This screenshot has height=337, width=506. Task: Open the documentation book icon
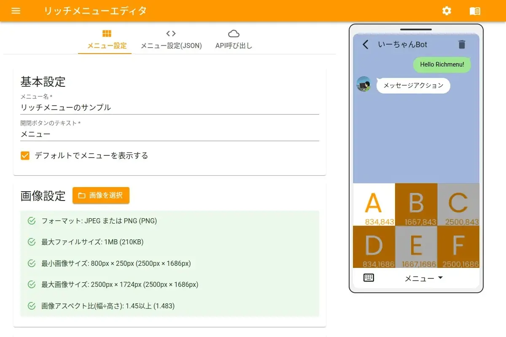pyautogui.click(x=475, y=11)
